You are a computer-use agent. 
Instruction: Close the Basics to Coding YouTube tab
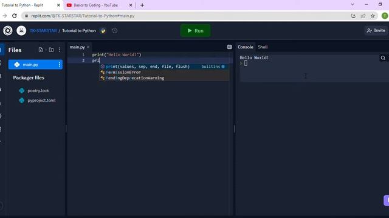coord(131,5)
